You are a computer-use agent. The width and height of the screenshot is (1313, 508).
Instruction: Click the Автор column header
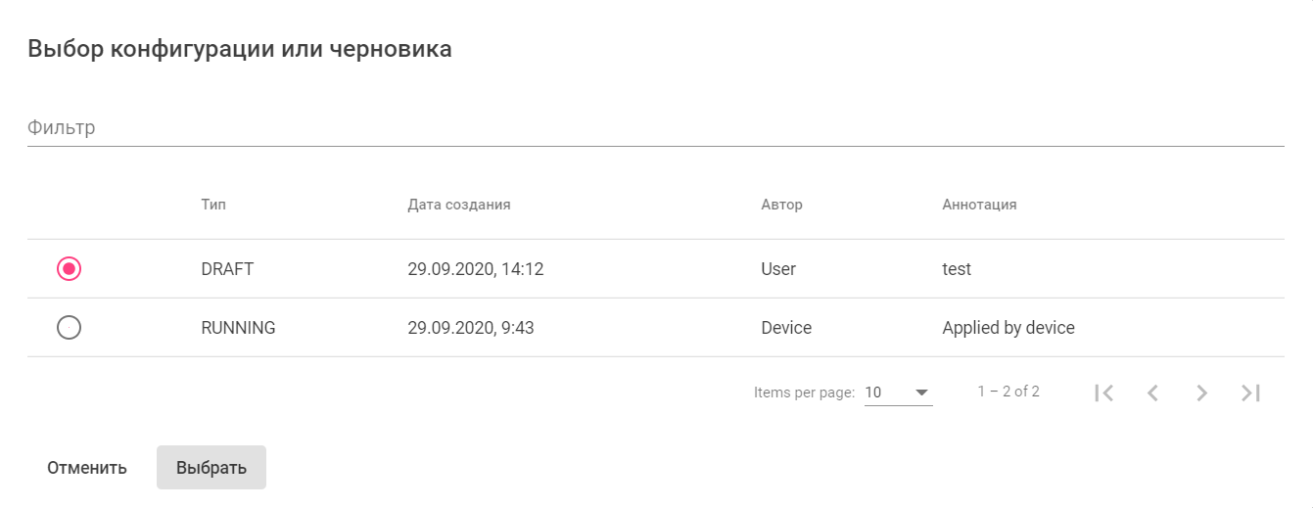coord(781,205)
